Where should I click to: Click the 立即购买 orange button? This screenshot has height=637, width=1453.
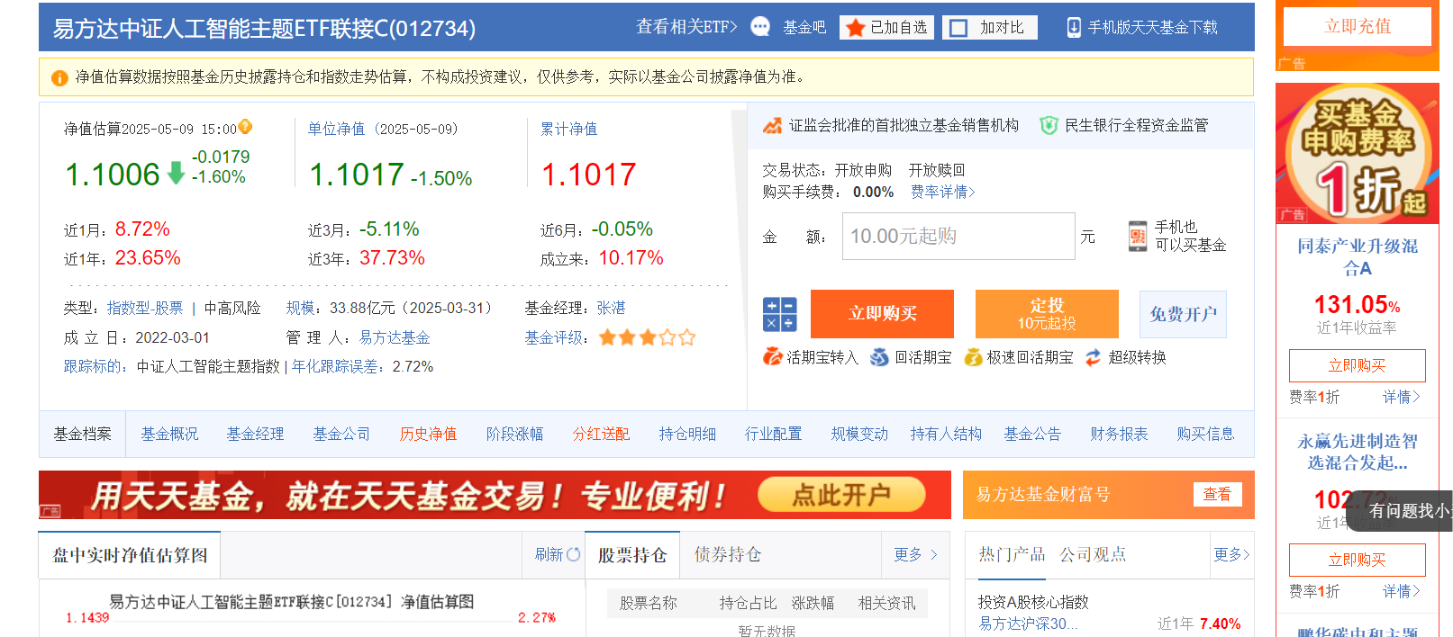(882, 314)
